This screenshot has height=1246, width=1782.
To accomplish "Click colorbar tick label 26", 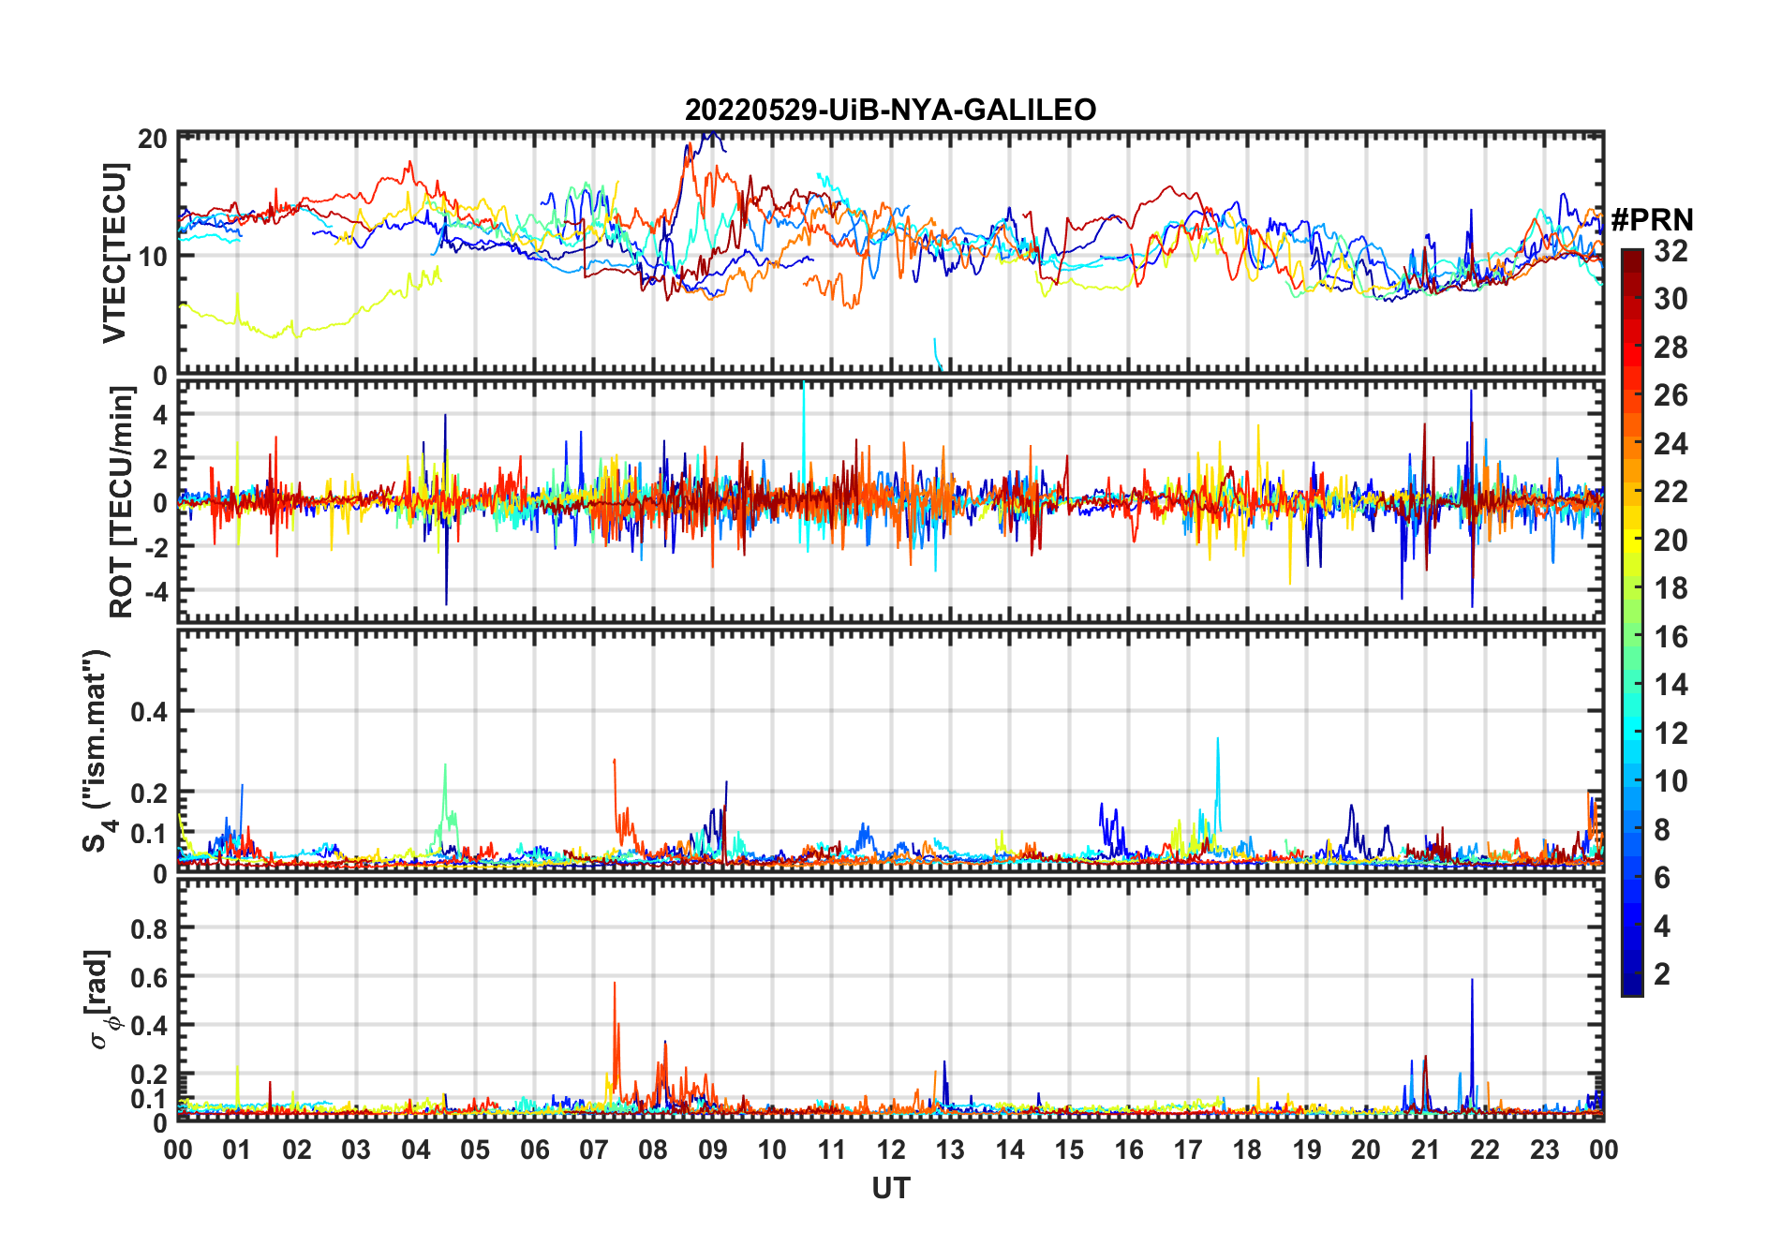I will click(x=1671, y=395).
